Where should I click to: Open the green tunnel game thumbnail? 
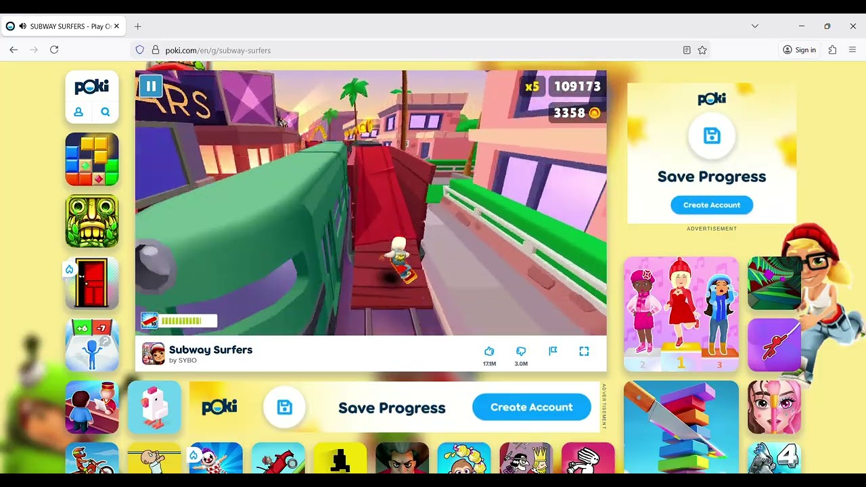tap(775, 283)
